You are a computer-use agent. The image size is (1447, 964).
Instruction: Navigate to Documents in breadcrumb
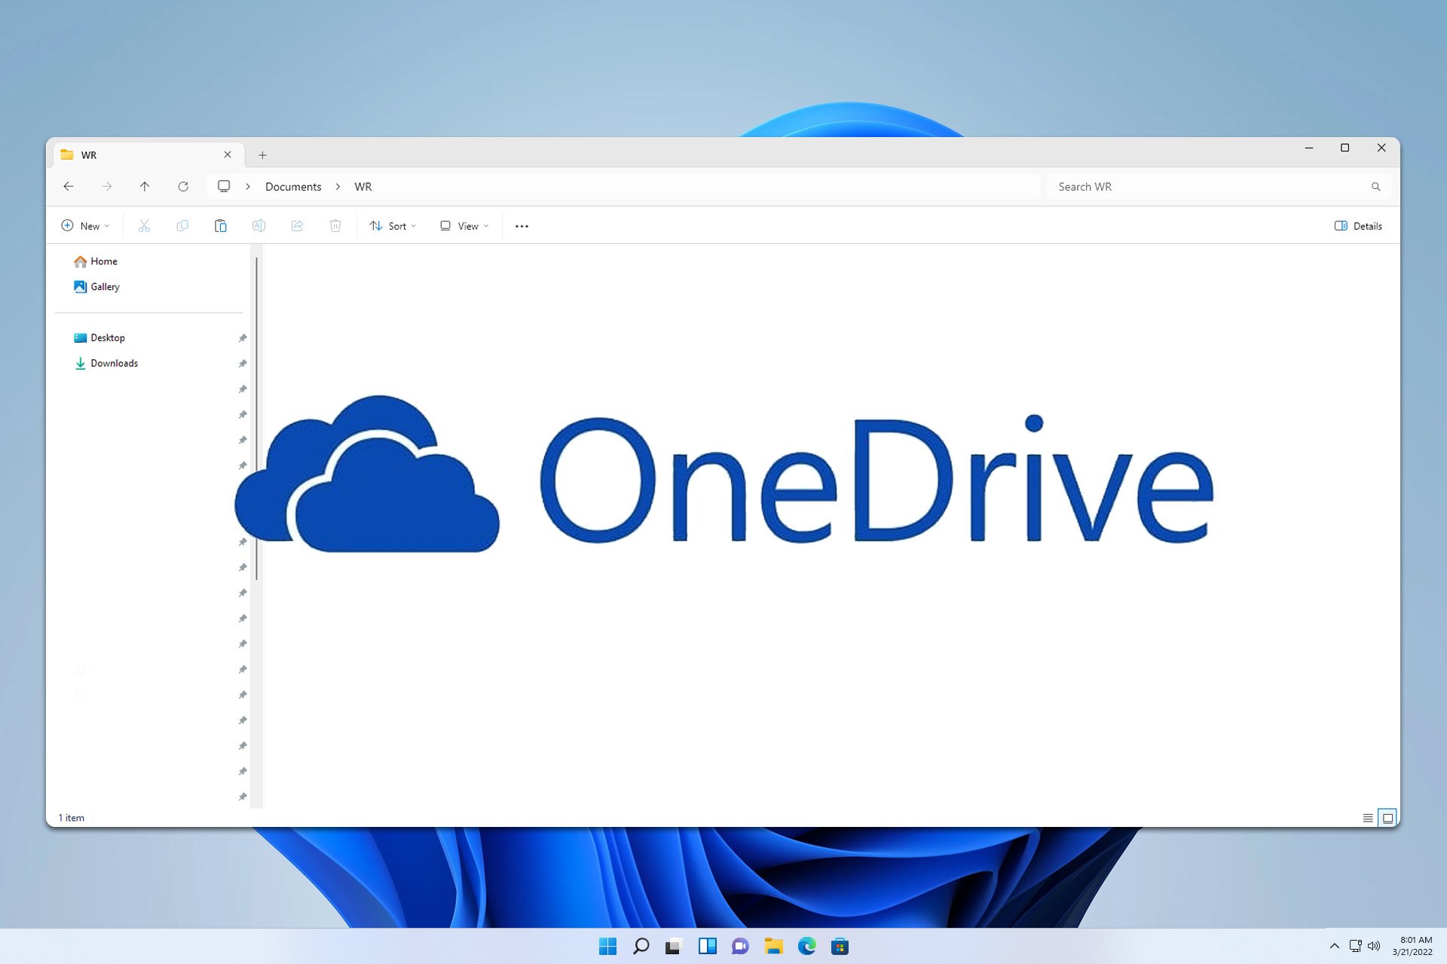point(293,187)
